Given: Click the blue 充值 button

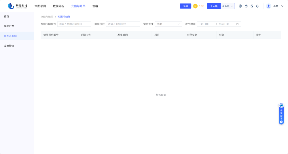Looking at the screenshot, I should pyautogui.click(x=185, y=6).
